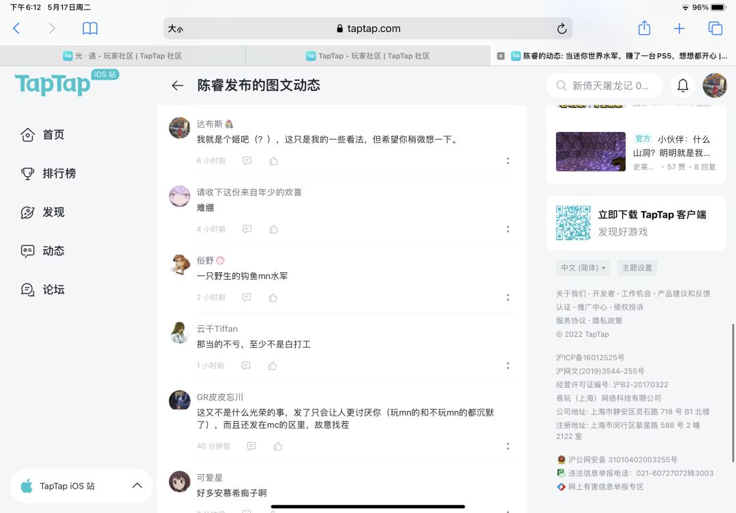Tap back arrow beside 陈睿发布的图文动态
The height and width of the screenshot is (513, 736).
(177, 85)
